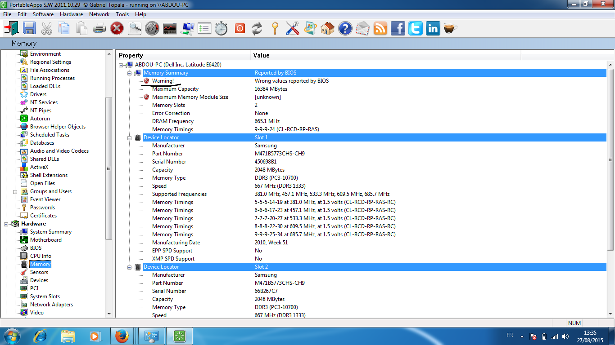Click the main panel scrollbar up arrow
Screen dimensions: 615x345
[611, 65]
